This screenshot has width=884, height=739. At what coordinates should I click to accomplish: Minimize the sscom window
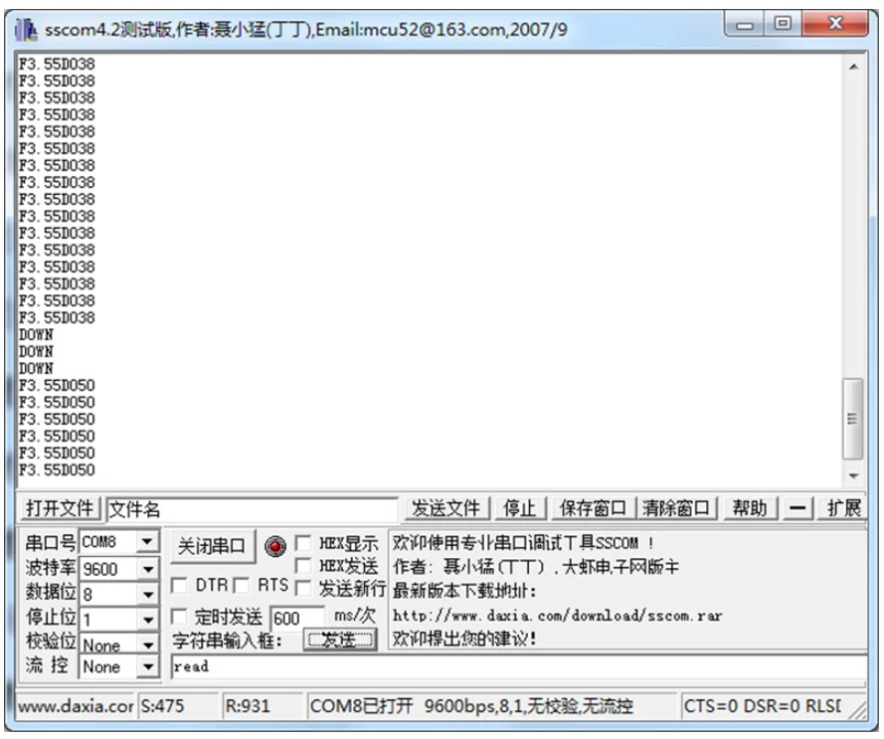click(746, 25)
